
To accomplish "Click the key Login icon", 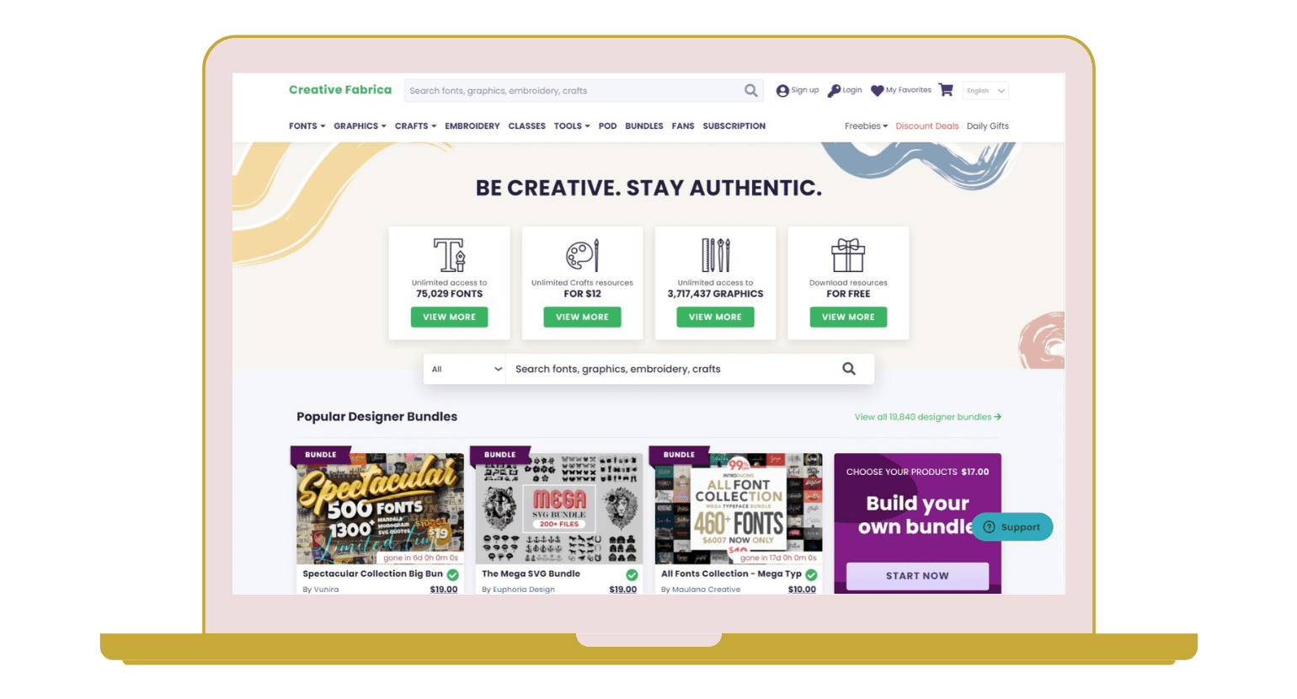I will (x=834, y=91).
